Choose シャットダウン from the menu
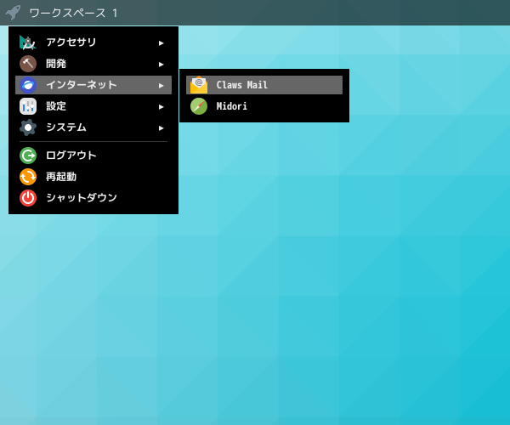The image size is (510, 425). point(93,198)
